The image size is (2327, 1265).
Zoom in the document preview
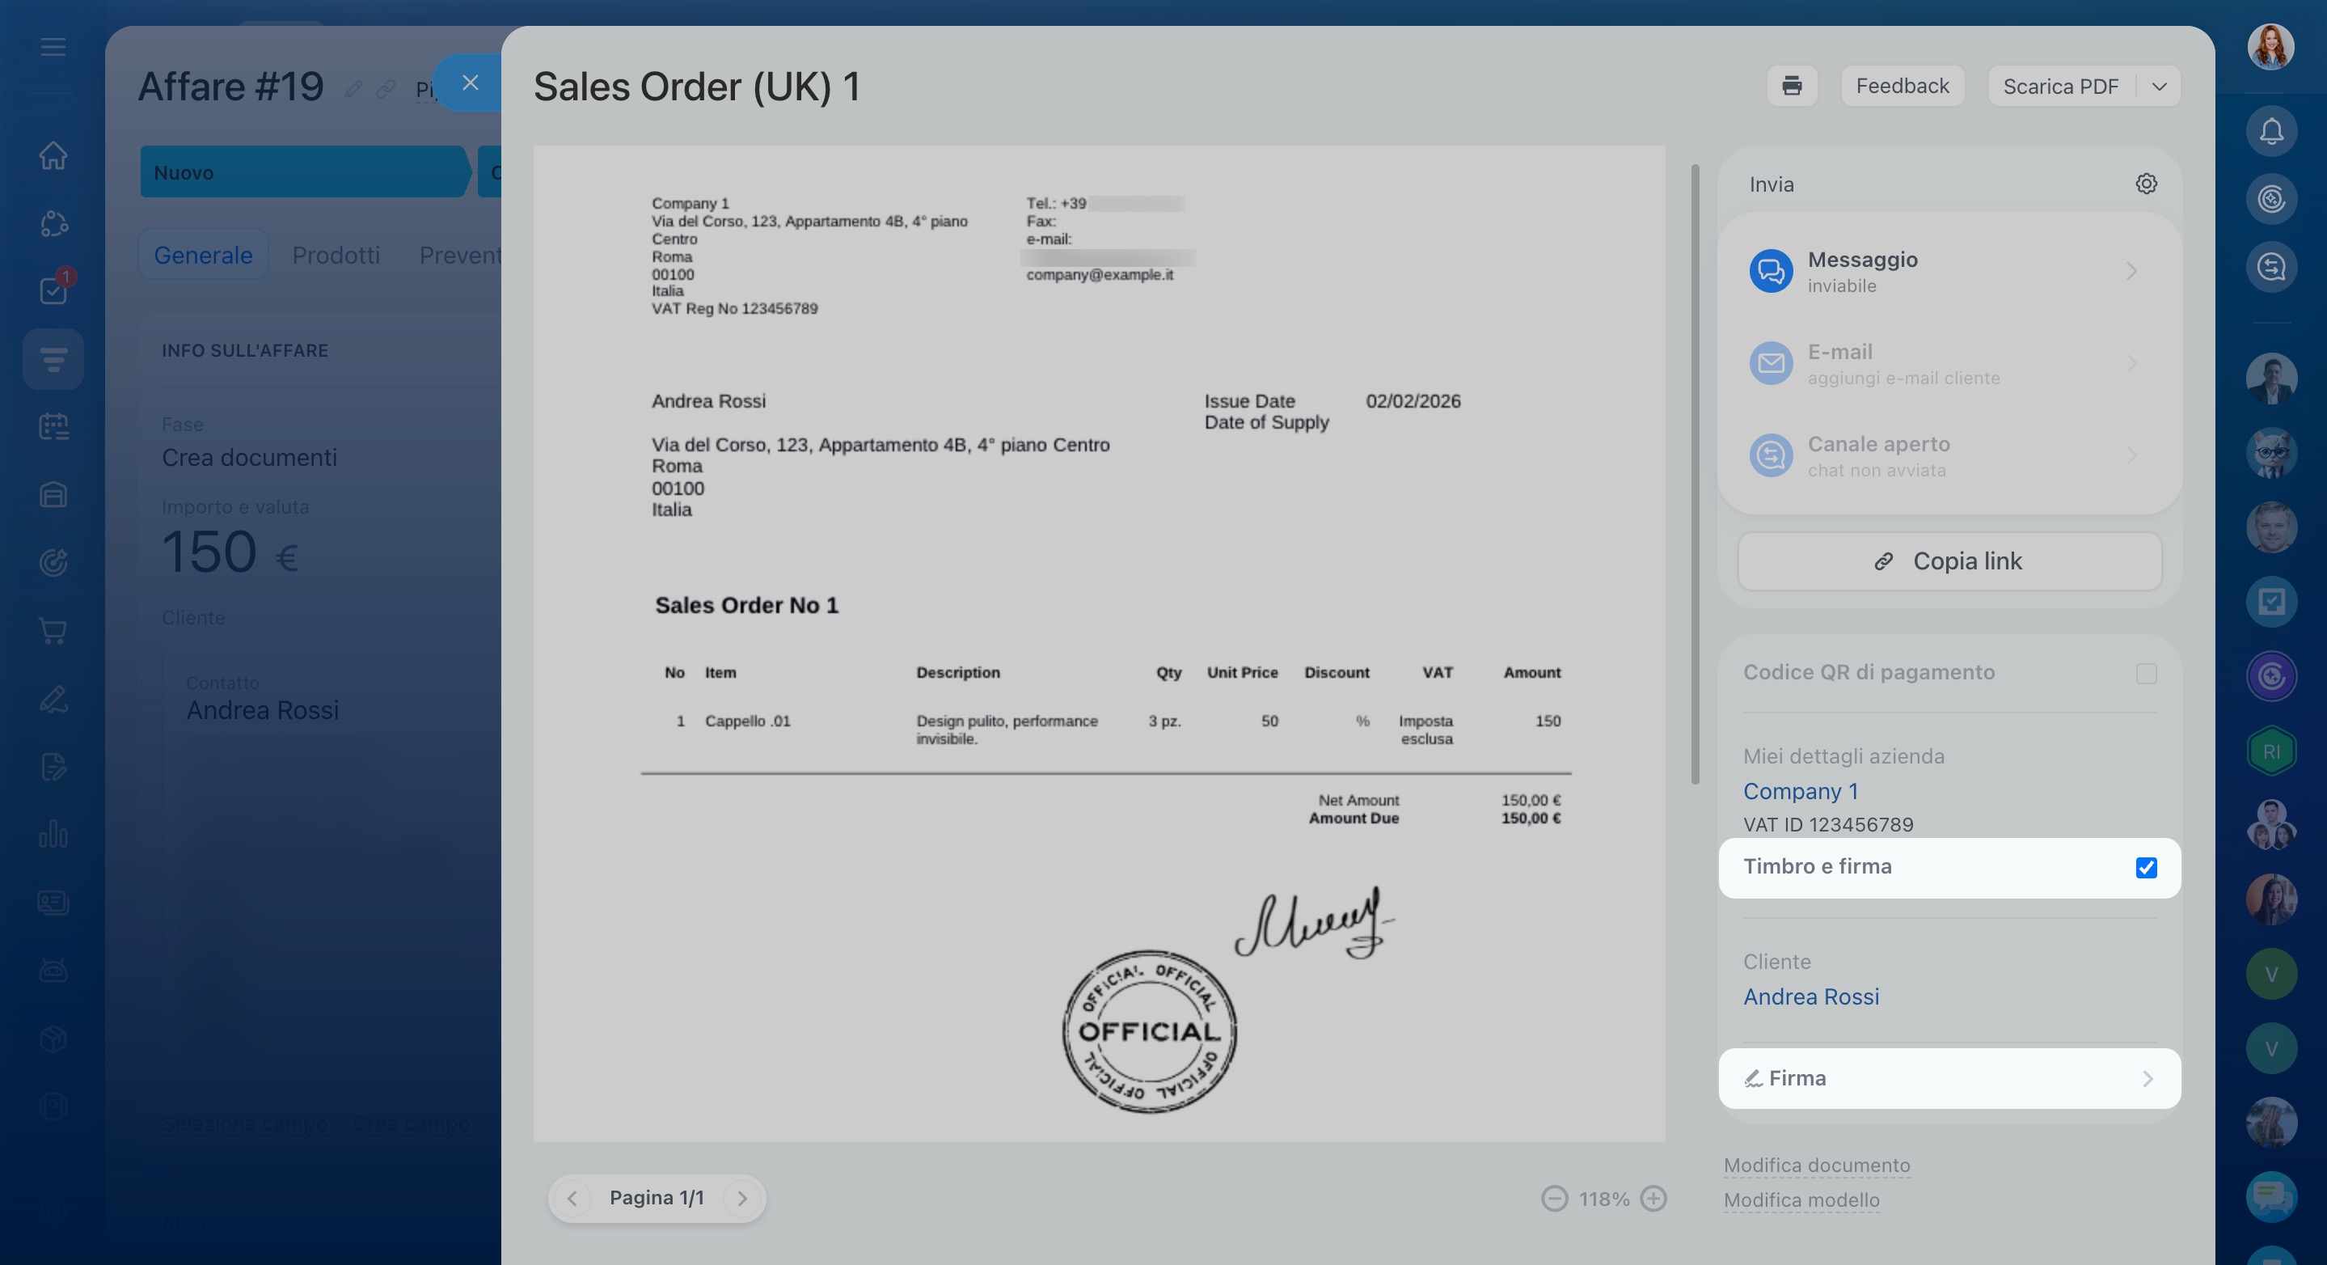[1653, 1198]
